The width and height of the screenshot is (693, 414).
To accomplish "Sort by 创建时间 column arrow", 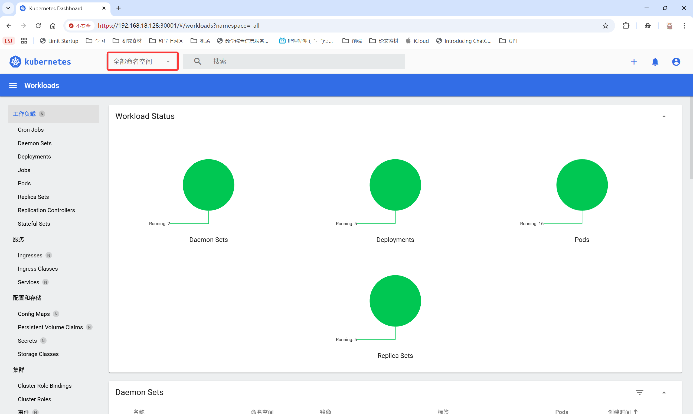I will pos(636,411).
